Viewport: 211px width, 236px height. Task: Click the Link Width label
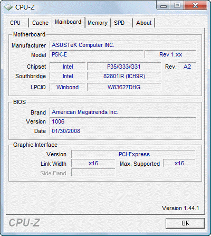53,164
